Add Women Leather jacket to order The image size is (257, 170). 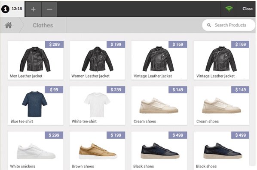click(97, 60)
